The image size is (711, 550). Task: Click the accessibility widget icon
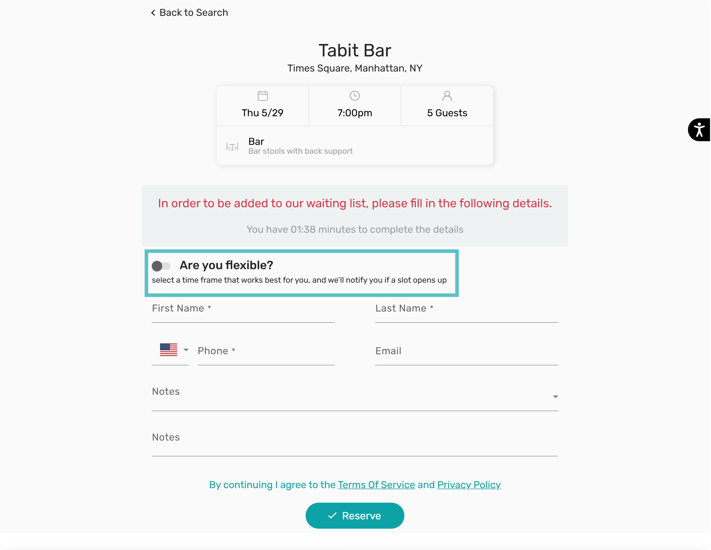click(699, 130)
